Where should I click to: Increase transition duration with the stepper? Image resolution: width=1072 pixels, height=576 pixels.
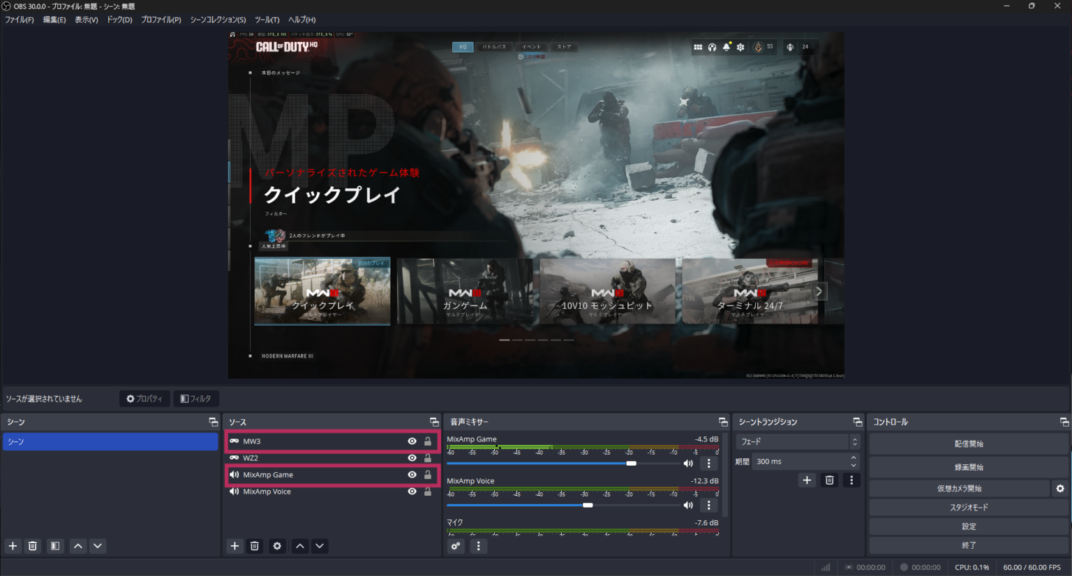point(852,457)
